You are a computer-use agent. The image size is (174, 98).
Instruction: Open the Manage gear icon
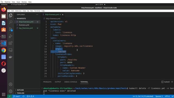pos(11,91)
